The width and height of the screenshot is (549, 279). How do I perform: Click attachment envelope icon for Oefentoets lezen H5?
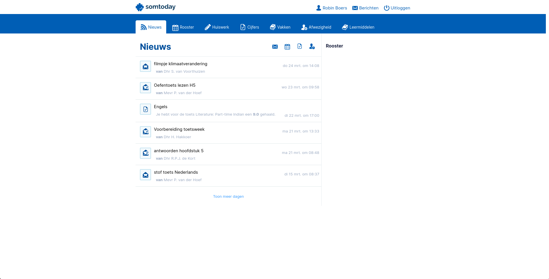(145, 88)
